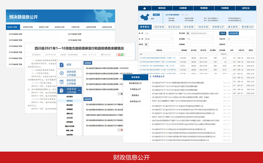Click the home icon in the bond navigation bar
The image size is (263, 163).
pyautogui.click(x=144, y=8)
